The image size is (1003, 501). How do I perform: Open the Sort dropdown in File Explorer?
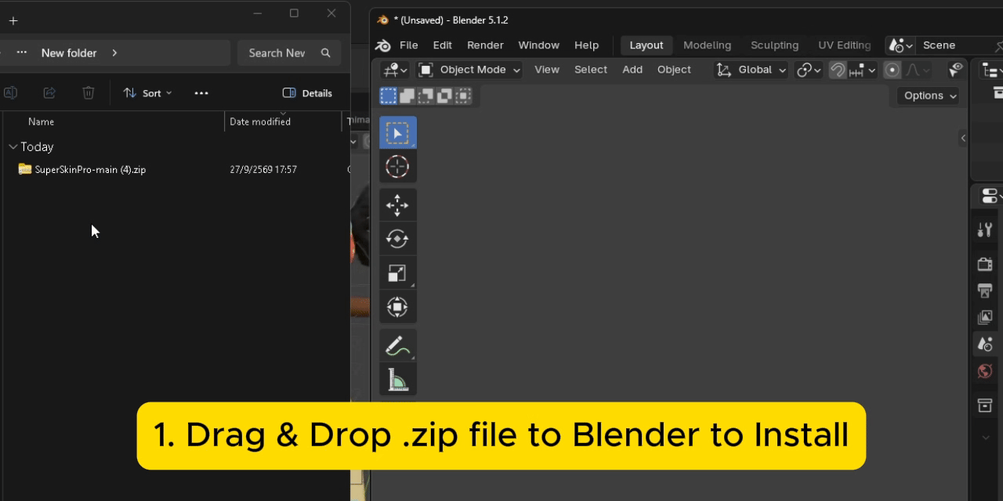[x=148, y=93]
